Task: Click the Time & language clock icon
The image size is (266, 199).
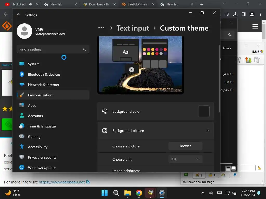Action: [x=22, y=126]
